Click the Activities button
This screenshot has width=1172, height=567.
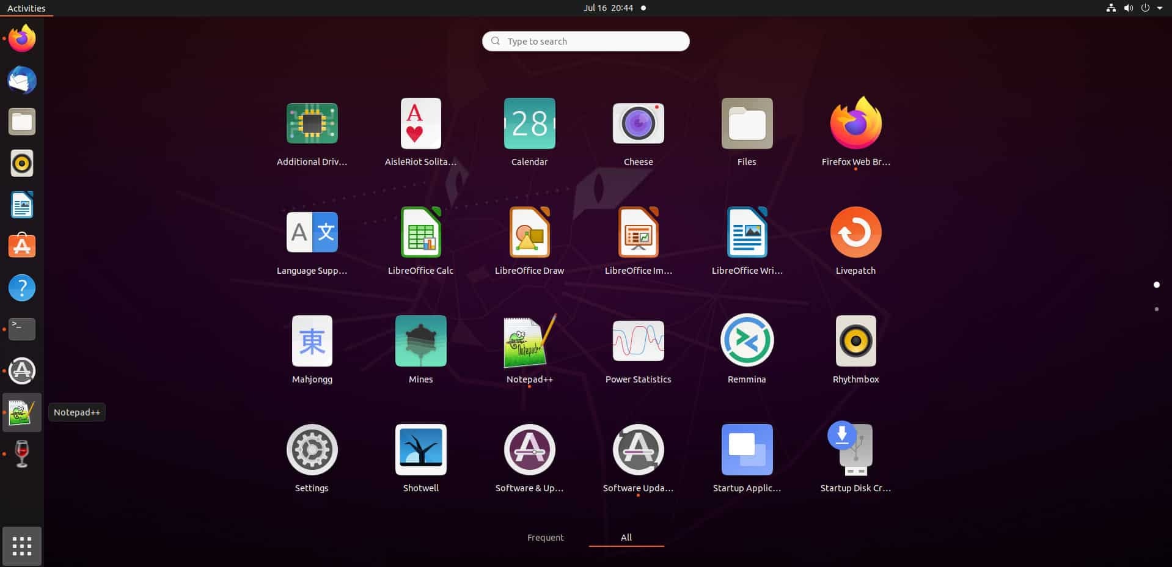[x=26, y=8]
